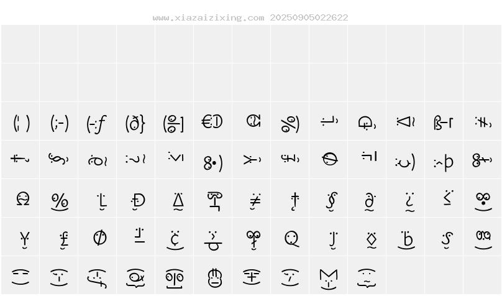
Task: Click the (-:f sideways face glyph
Action: tap(97, 124)
